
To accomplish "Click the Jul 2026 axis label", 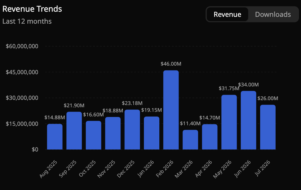I will [x=262, y=168].
